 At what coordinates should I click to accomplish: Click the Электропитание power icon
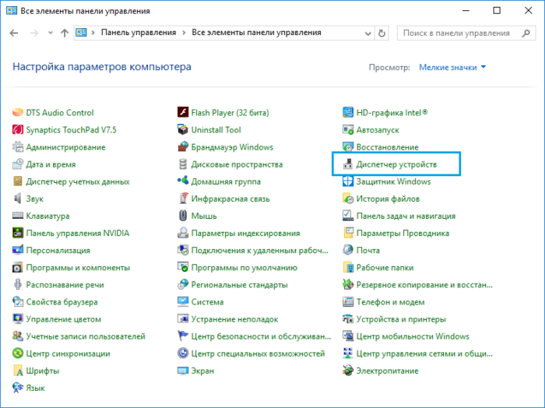pos(348,371)
